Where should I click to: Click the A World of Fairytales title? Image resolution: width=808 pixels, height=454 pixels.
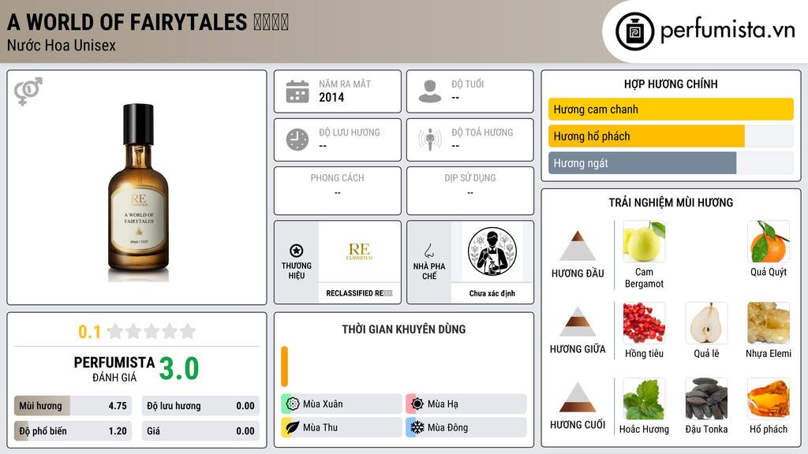click(148, 22)
